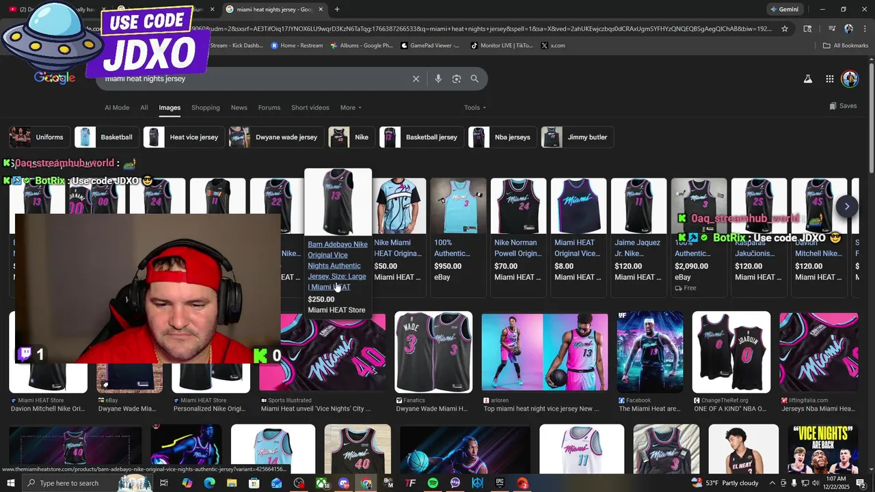Open Google Lens image search
The image size is (875, 492).
[457, 79]
